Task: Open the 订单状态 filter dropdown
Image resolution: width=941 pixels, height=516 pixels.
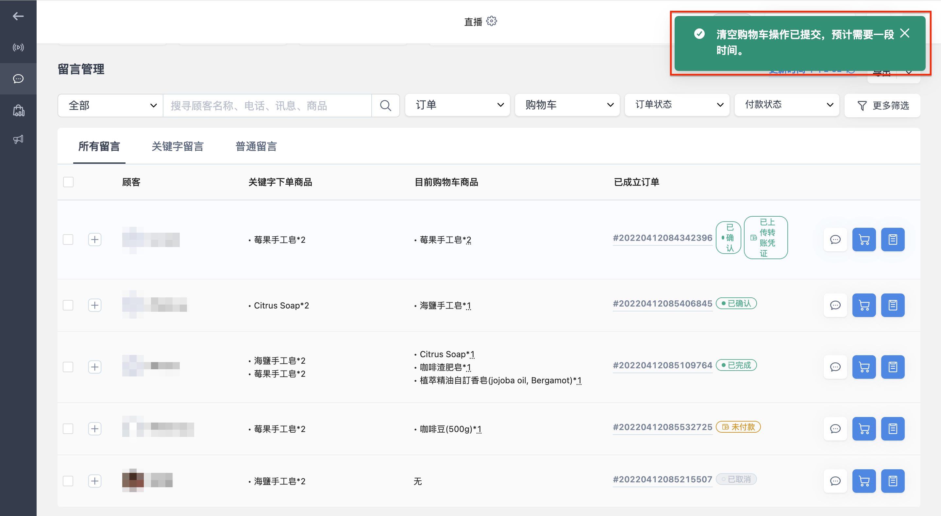Action: point(677,105)
